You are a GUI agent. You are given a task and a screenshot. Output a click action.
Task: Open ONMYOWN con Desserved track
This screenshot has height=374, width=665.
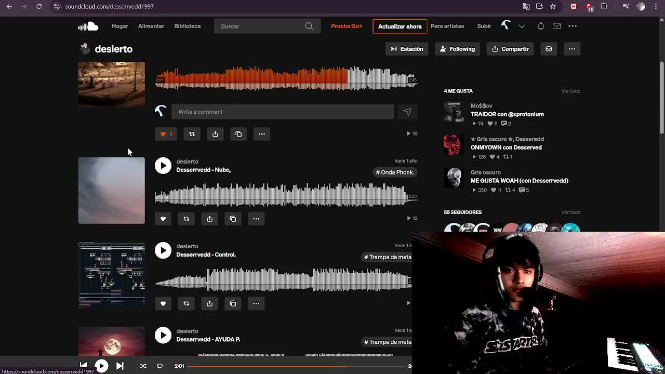point(506,148)
